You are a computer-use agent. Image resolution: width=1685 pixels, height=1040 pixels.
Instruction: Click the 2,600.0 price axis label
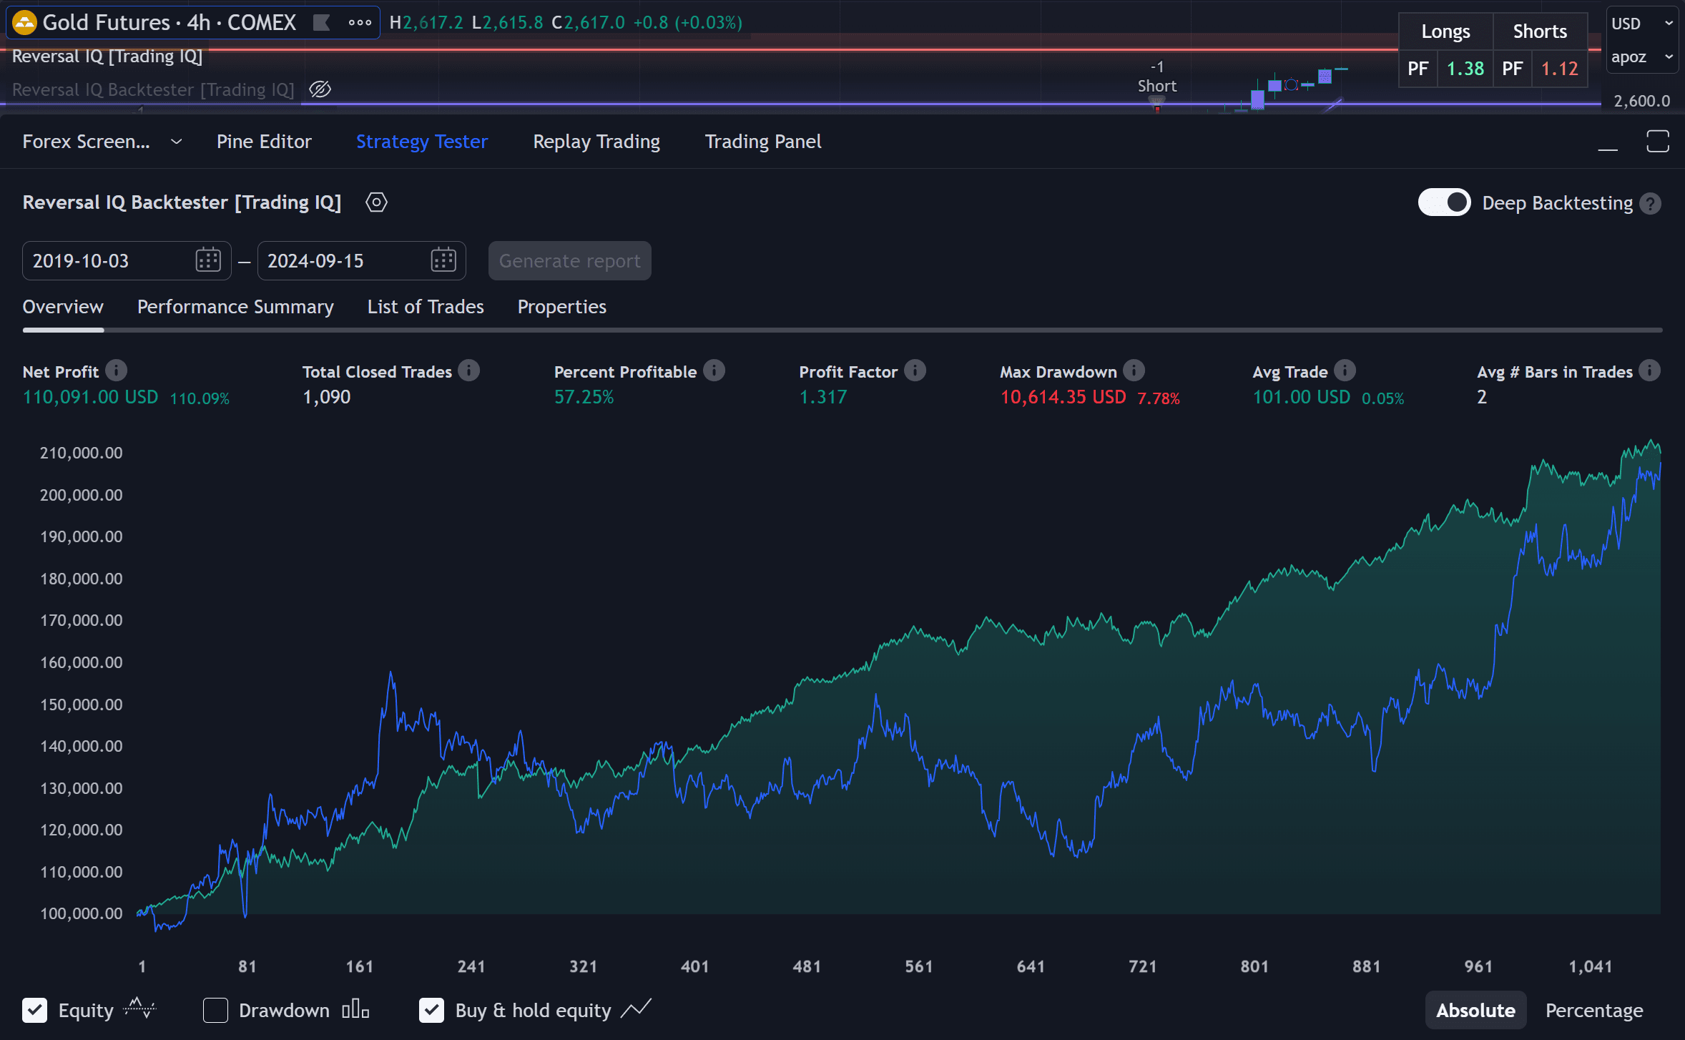pyautogui.click(x=1641, y=101)
